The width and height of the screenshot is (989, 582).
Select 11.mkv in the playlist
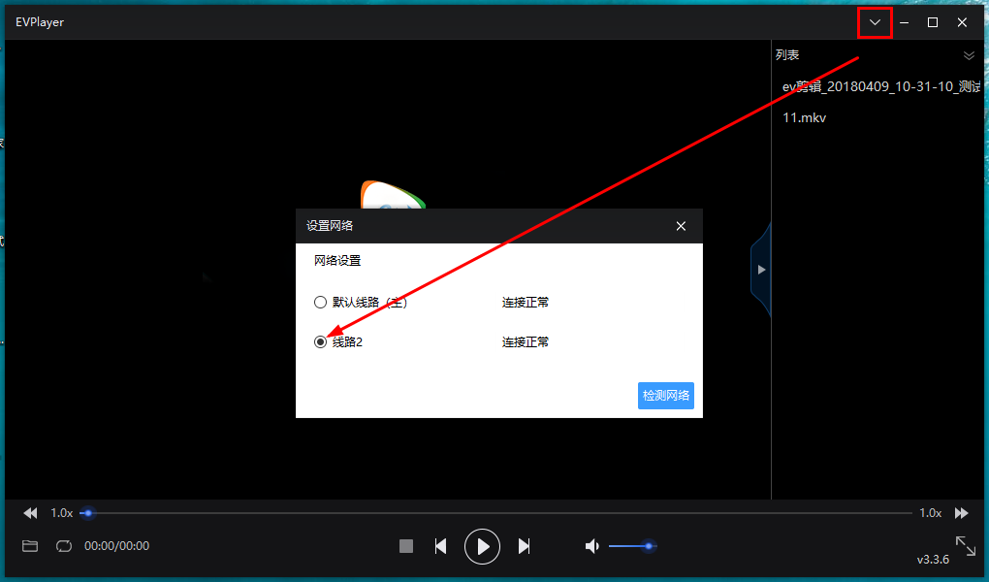click(x=805, y=117)
